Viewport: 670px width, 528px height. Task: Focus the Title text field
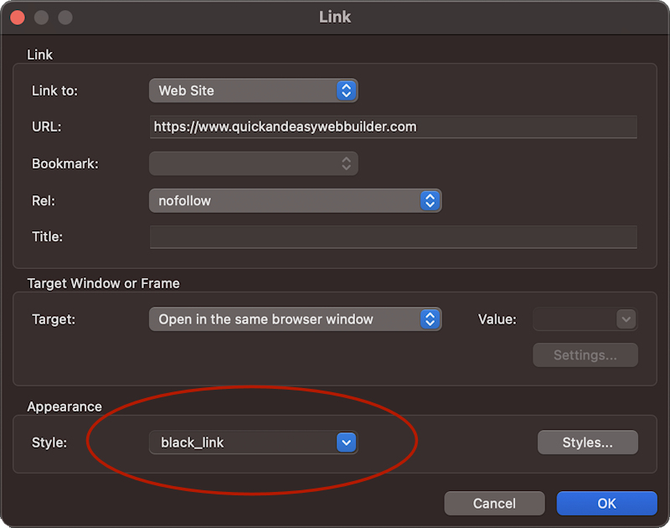pyautogui.click(x=393, y=237)
